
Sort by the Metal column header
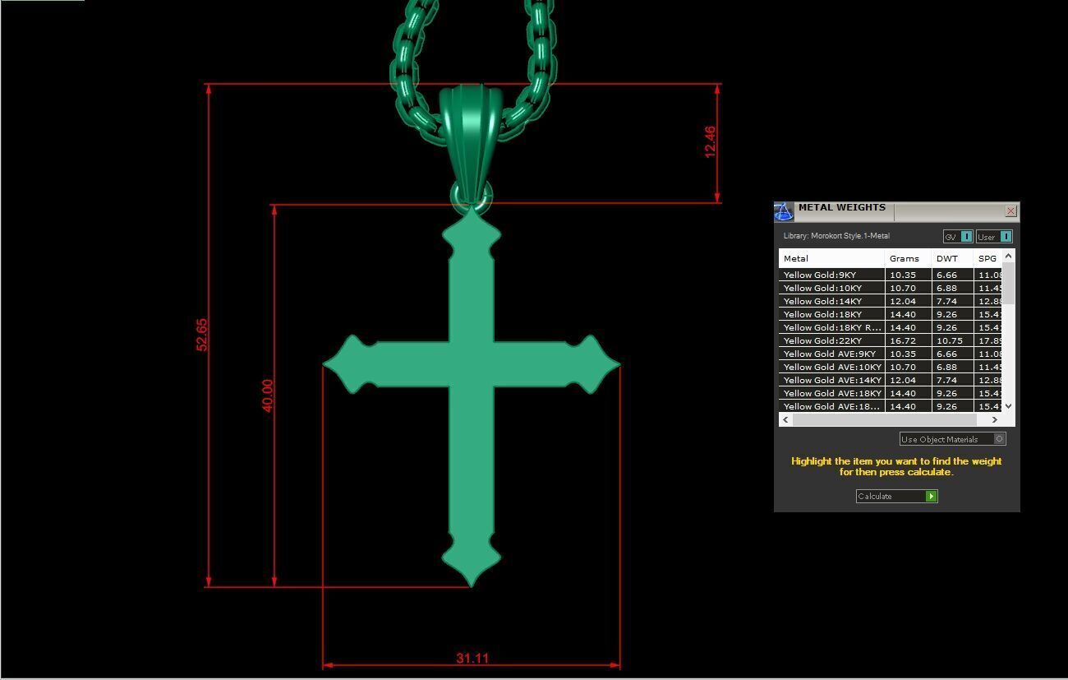[831, 258]
